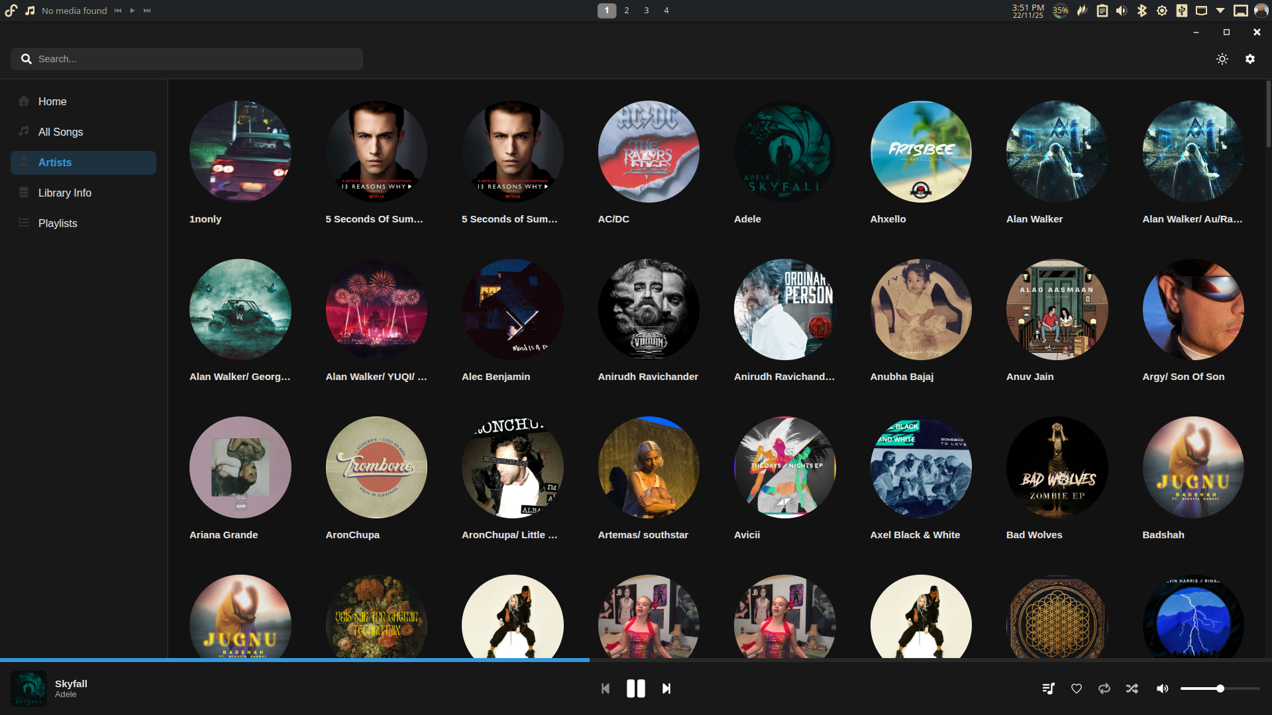
Task: Skip to the next track
Action: (666, 689)
